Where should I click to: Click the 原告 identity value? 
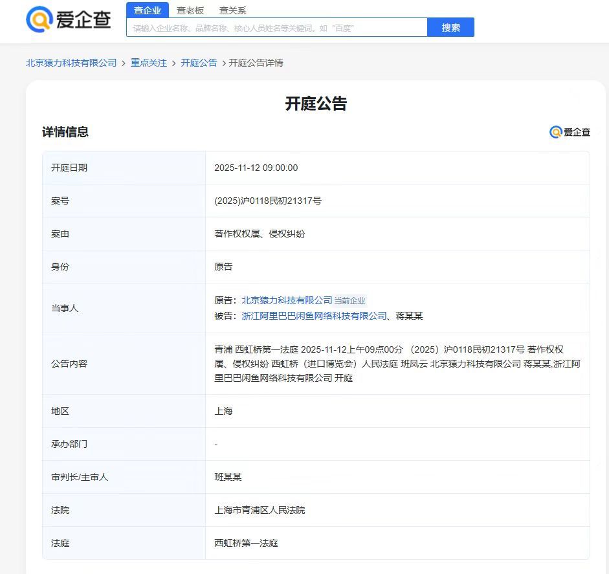[x=223, y=267]
